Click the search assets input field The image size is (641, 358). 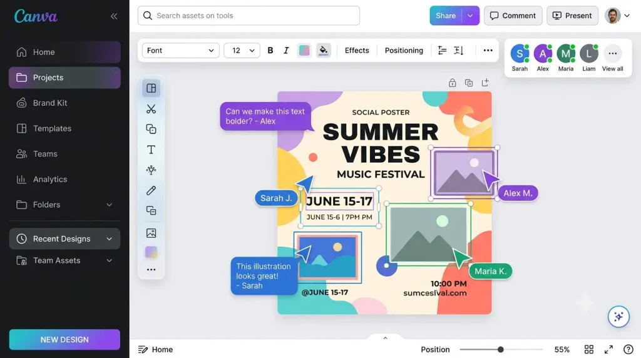pyautogui.click(x=249, y=16)
